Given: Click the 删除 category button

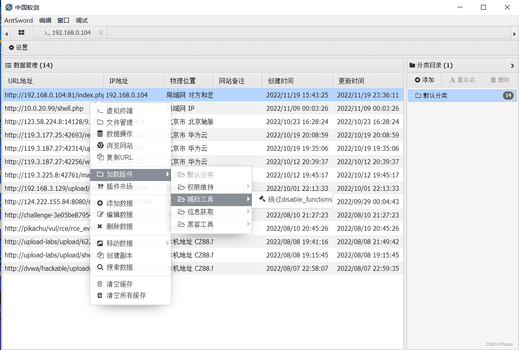Looking at the screenshot, I should pos(500,80).
